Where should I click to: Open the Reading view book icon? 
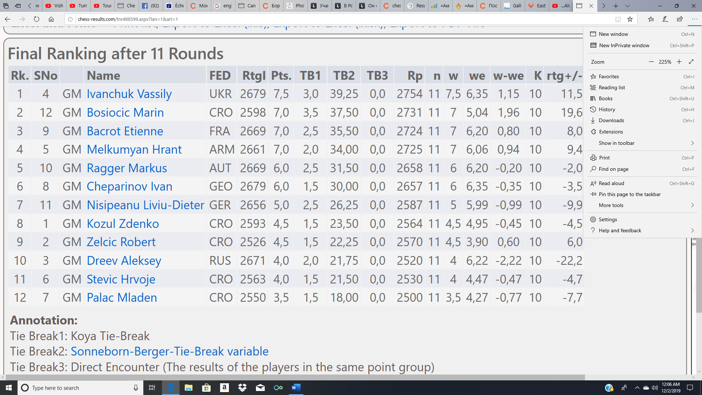point(618,19)
